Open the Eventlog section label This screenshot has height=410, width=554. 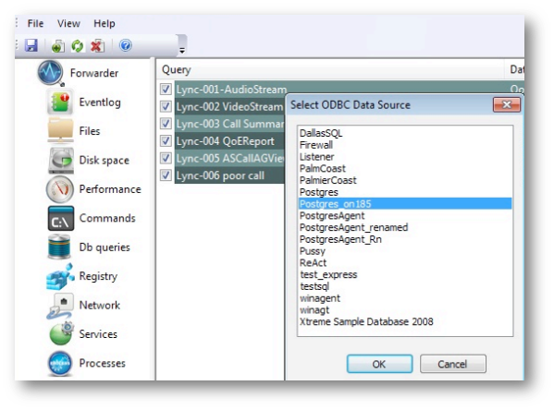(x=100, y=102)
